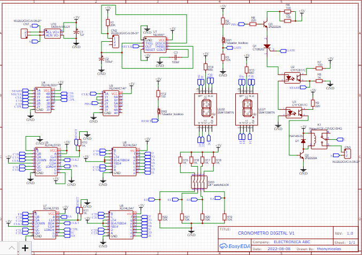Select resistor R22 10K
362x255 pixels.
click(160, 217)
